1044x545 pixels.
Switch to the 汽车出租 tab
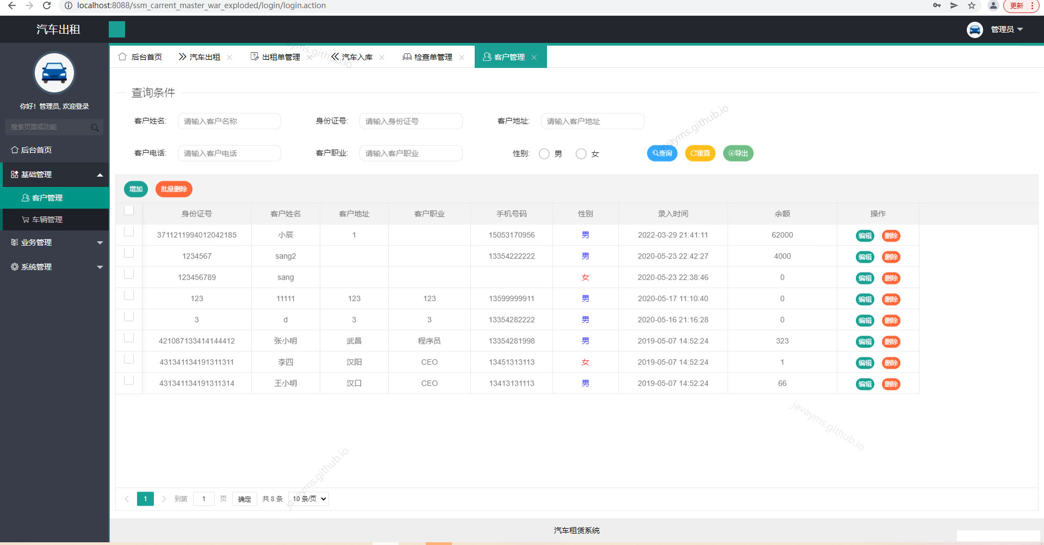(204, 57)
